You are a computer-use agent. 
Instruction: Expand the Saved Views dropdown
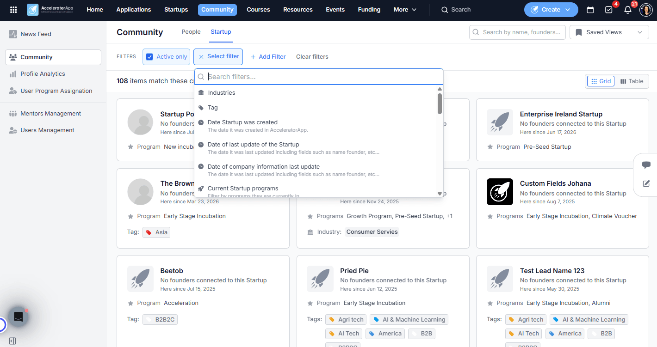[x=609, y=32]
